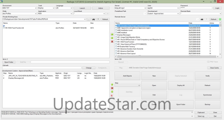Click Refresh beside Remote Server
This screenshot has width=224, height=120.
click(x=213, y=19)
